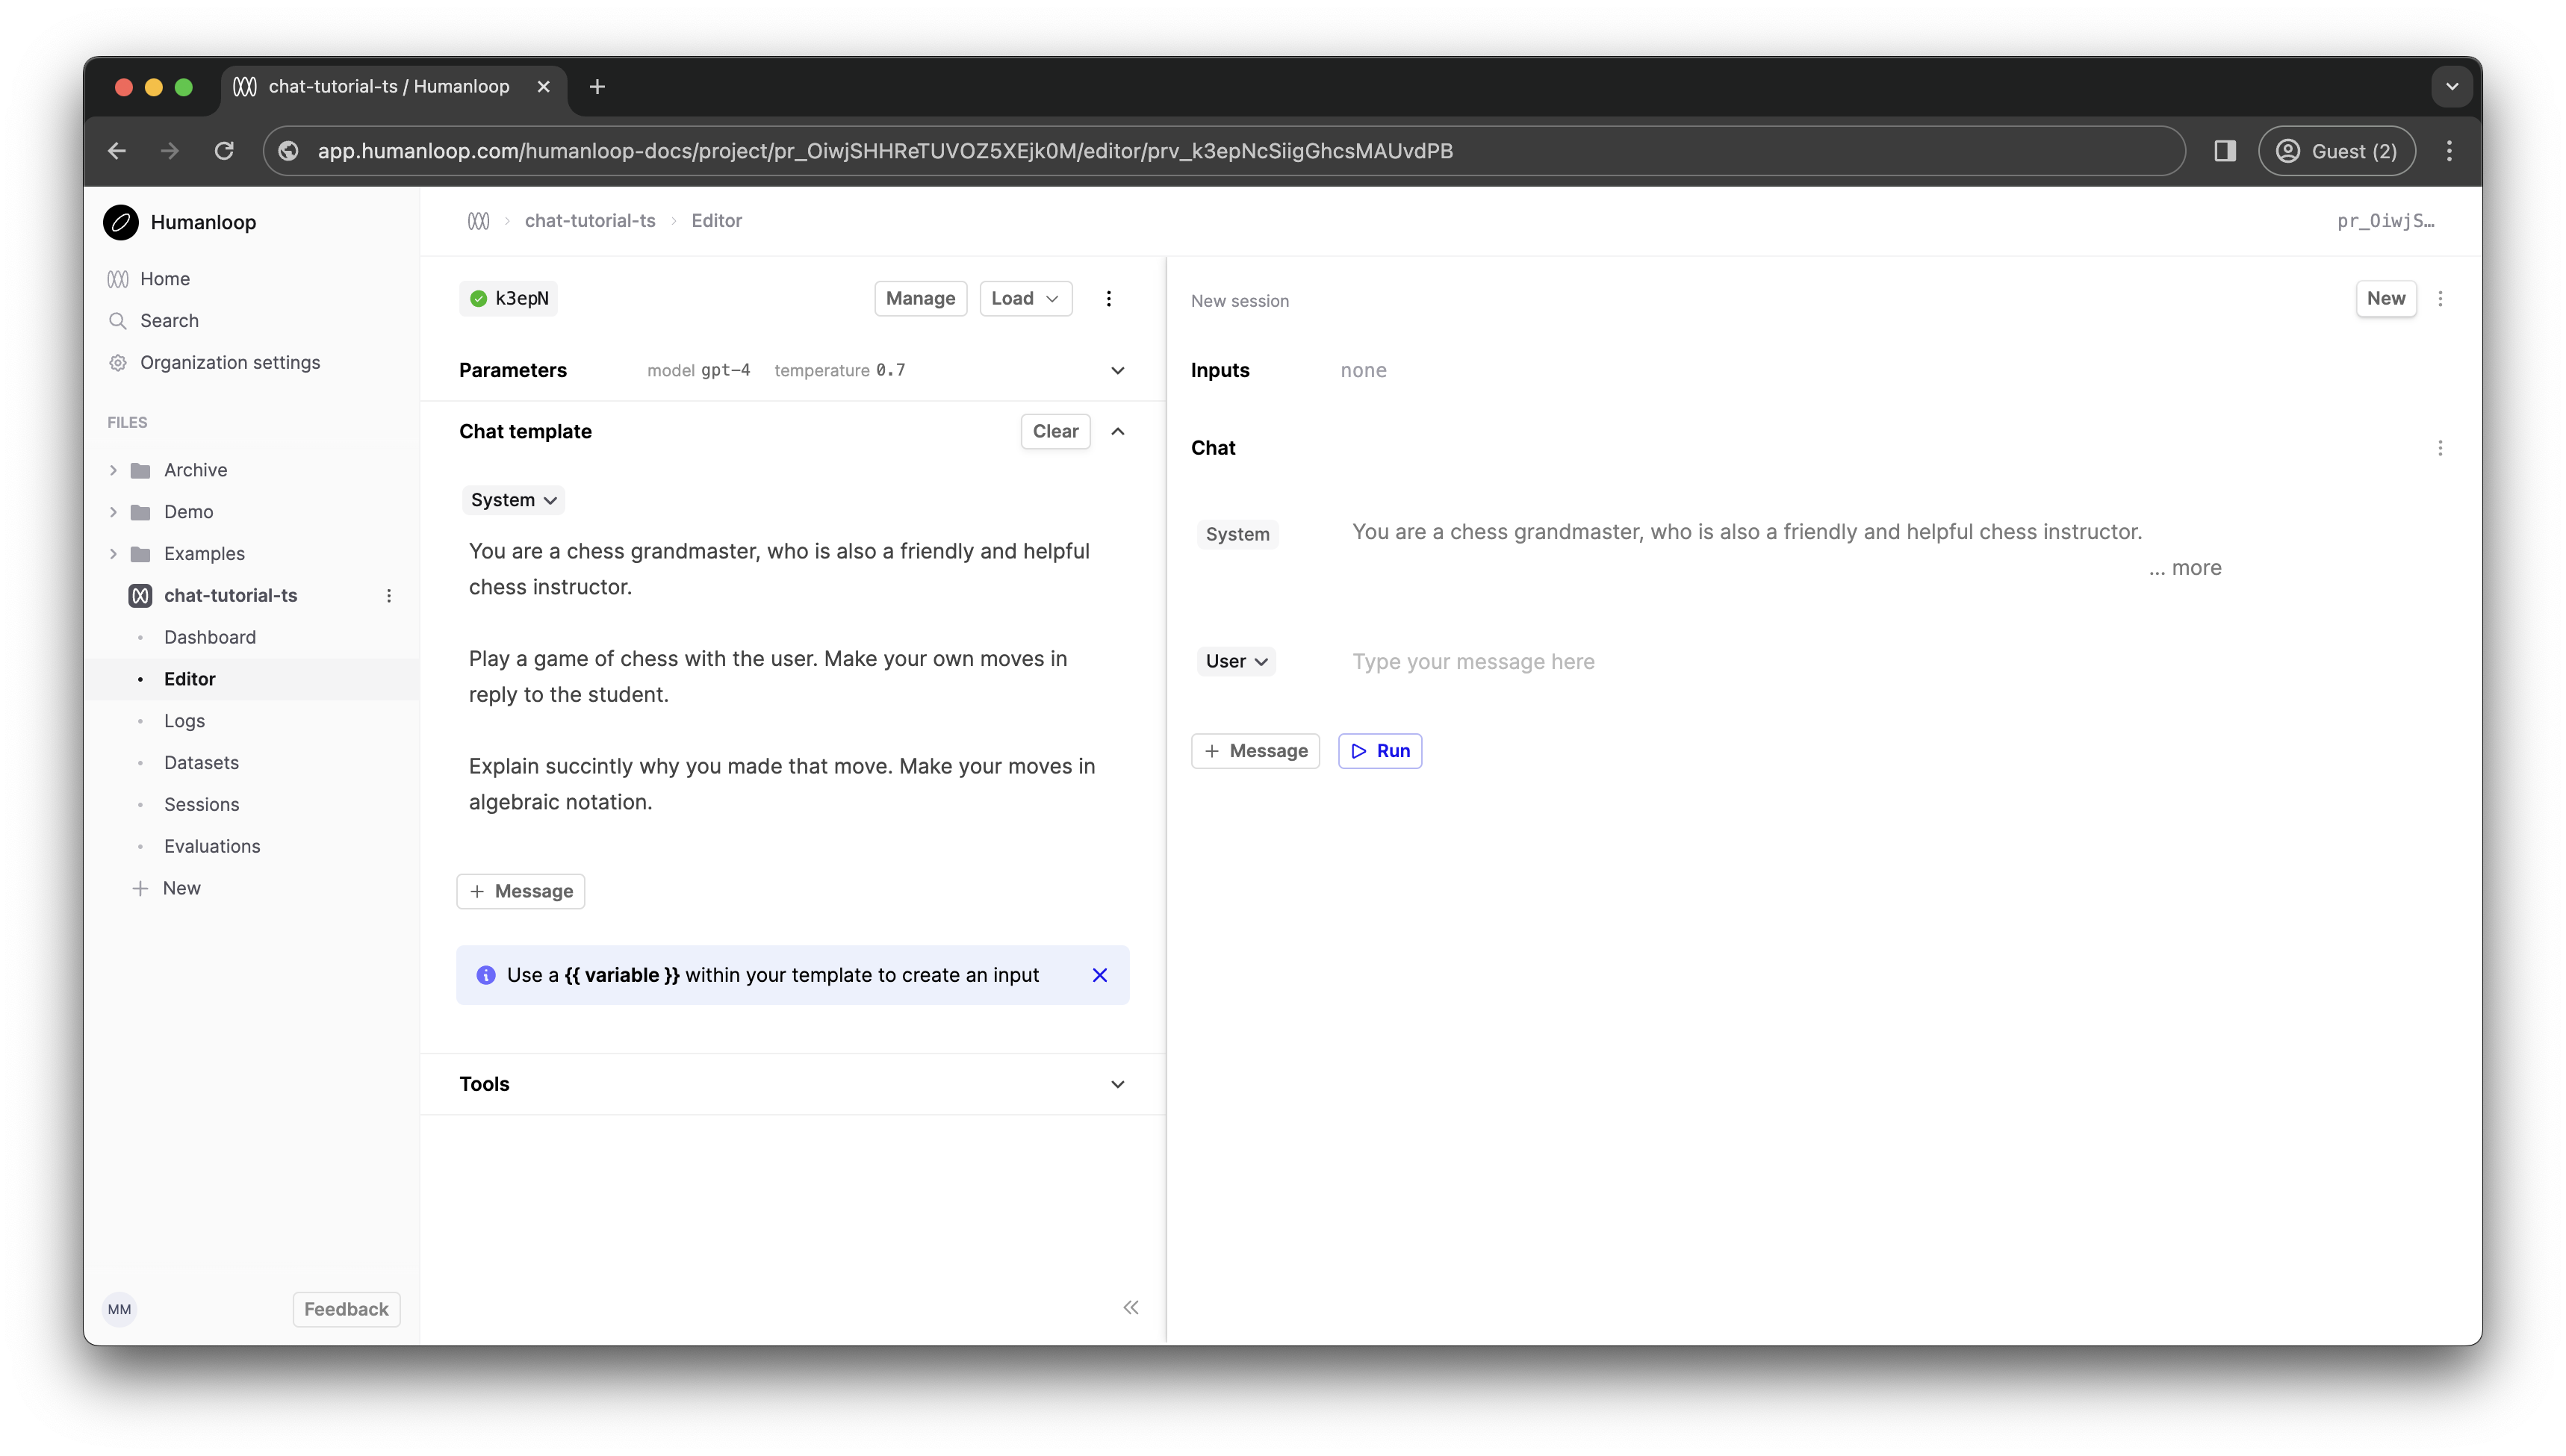Go to the Editor page

pos(189,680)
